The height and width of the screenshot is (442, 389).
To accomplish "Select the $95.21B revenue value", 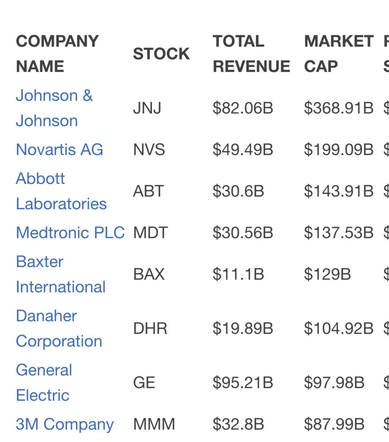I will click(243, 382).
